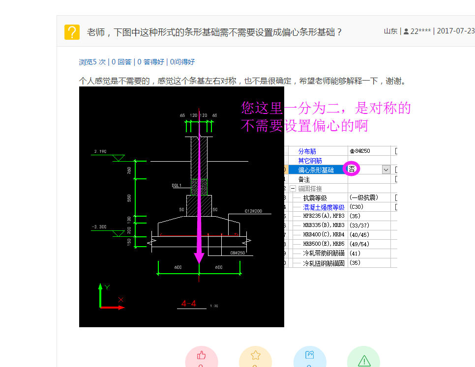Click the 2017-07-23 date text

[456, 31]
